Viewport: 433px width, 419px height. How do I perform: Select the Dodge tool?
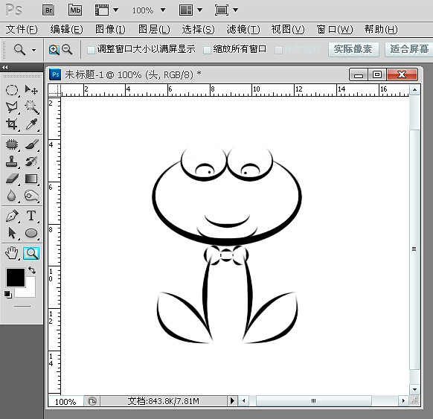point(31,196)
